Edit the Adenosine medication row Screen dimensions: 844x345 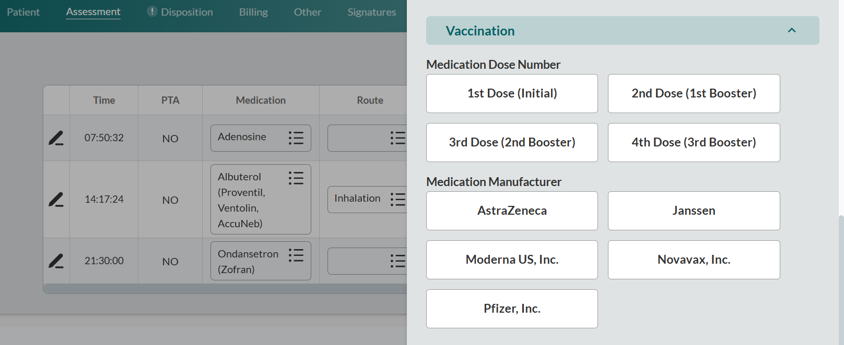[x=56, y=138]
